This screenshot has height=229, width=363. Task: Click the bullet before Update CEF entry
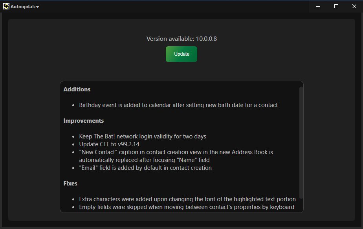coord(73,145)
